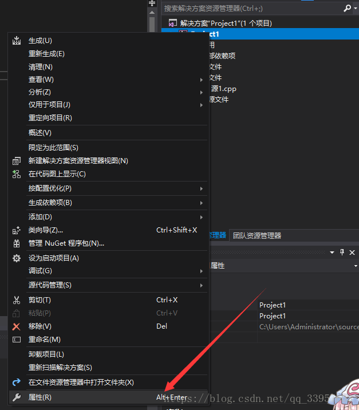Click the new Solution Explorer view icon
Viewport: 359px width, 410px height.
click(x=17, y=161)
